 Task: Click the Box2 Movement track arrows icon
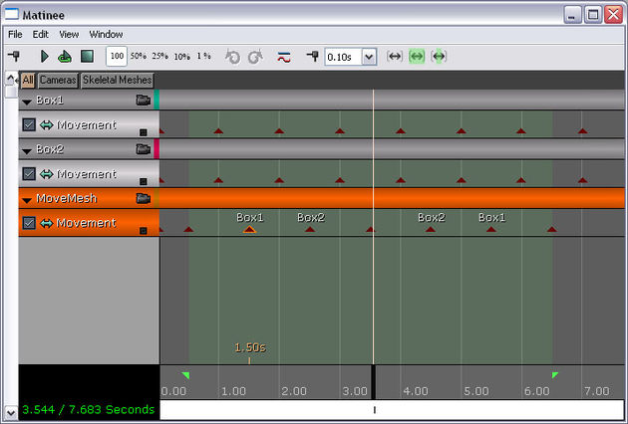click(x=47, y=174)
